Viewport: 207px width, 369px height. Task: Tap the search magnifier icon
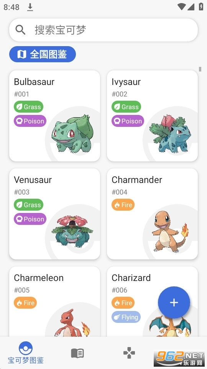pyautogui.click(x=20, y=30)
